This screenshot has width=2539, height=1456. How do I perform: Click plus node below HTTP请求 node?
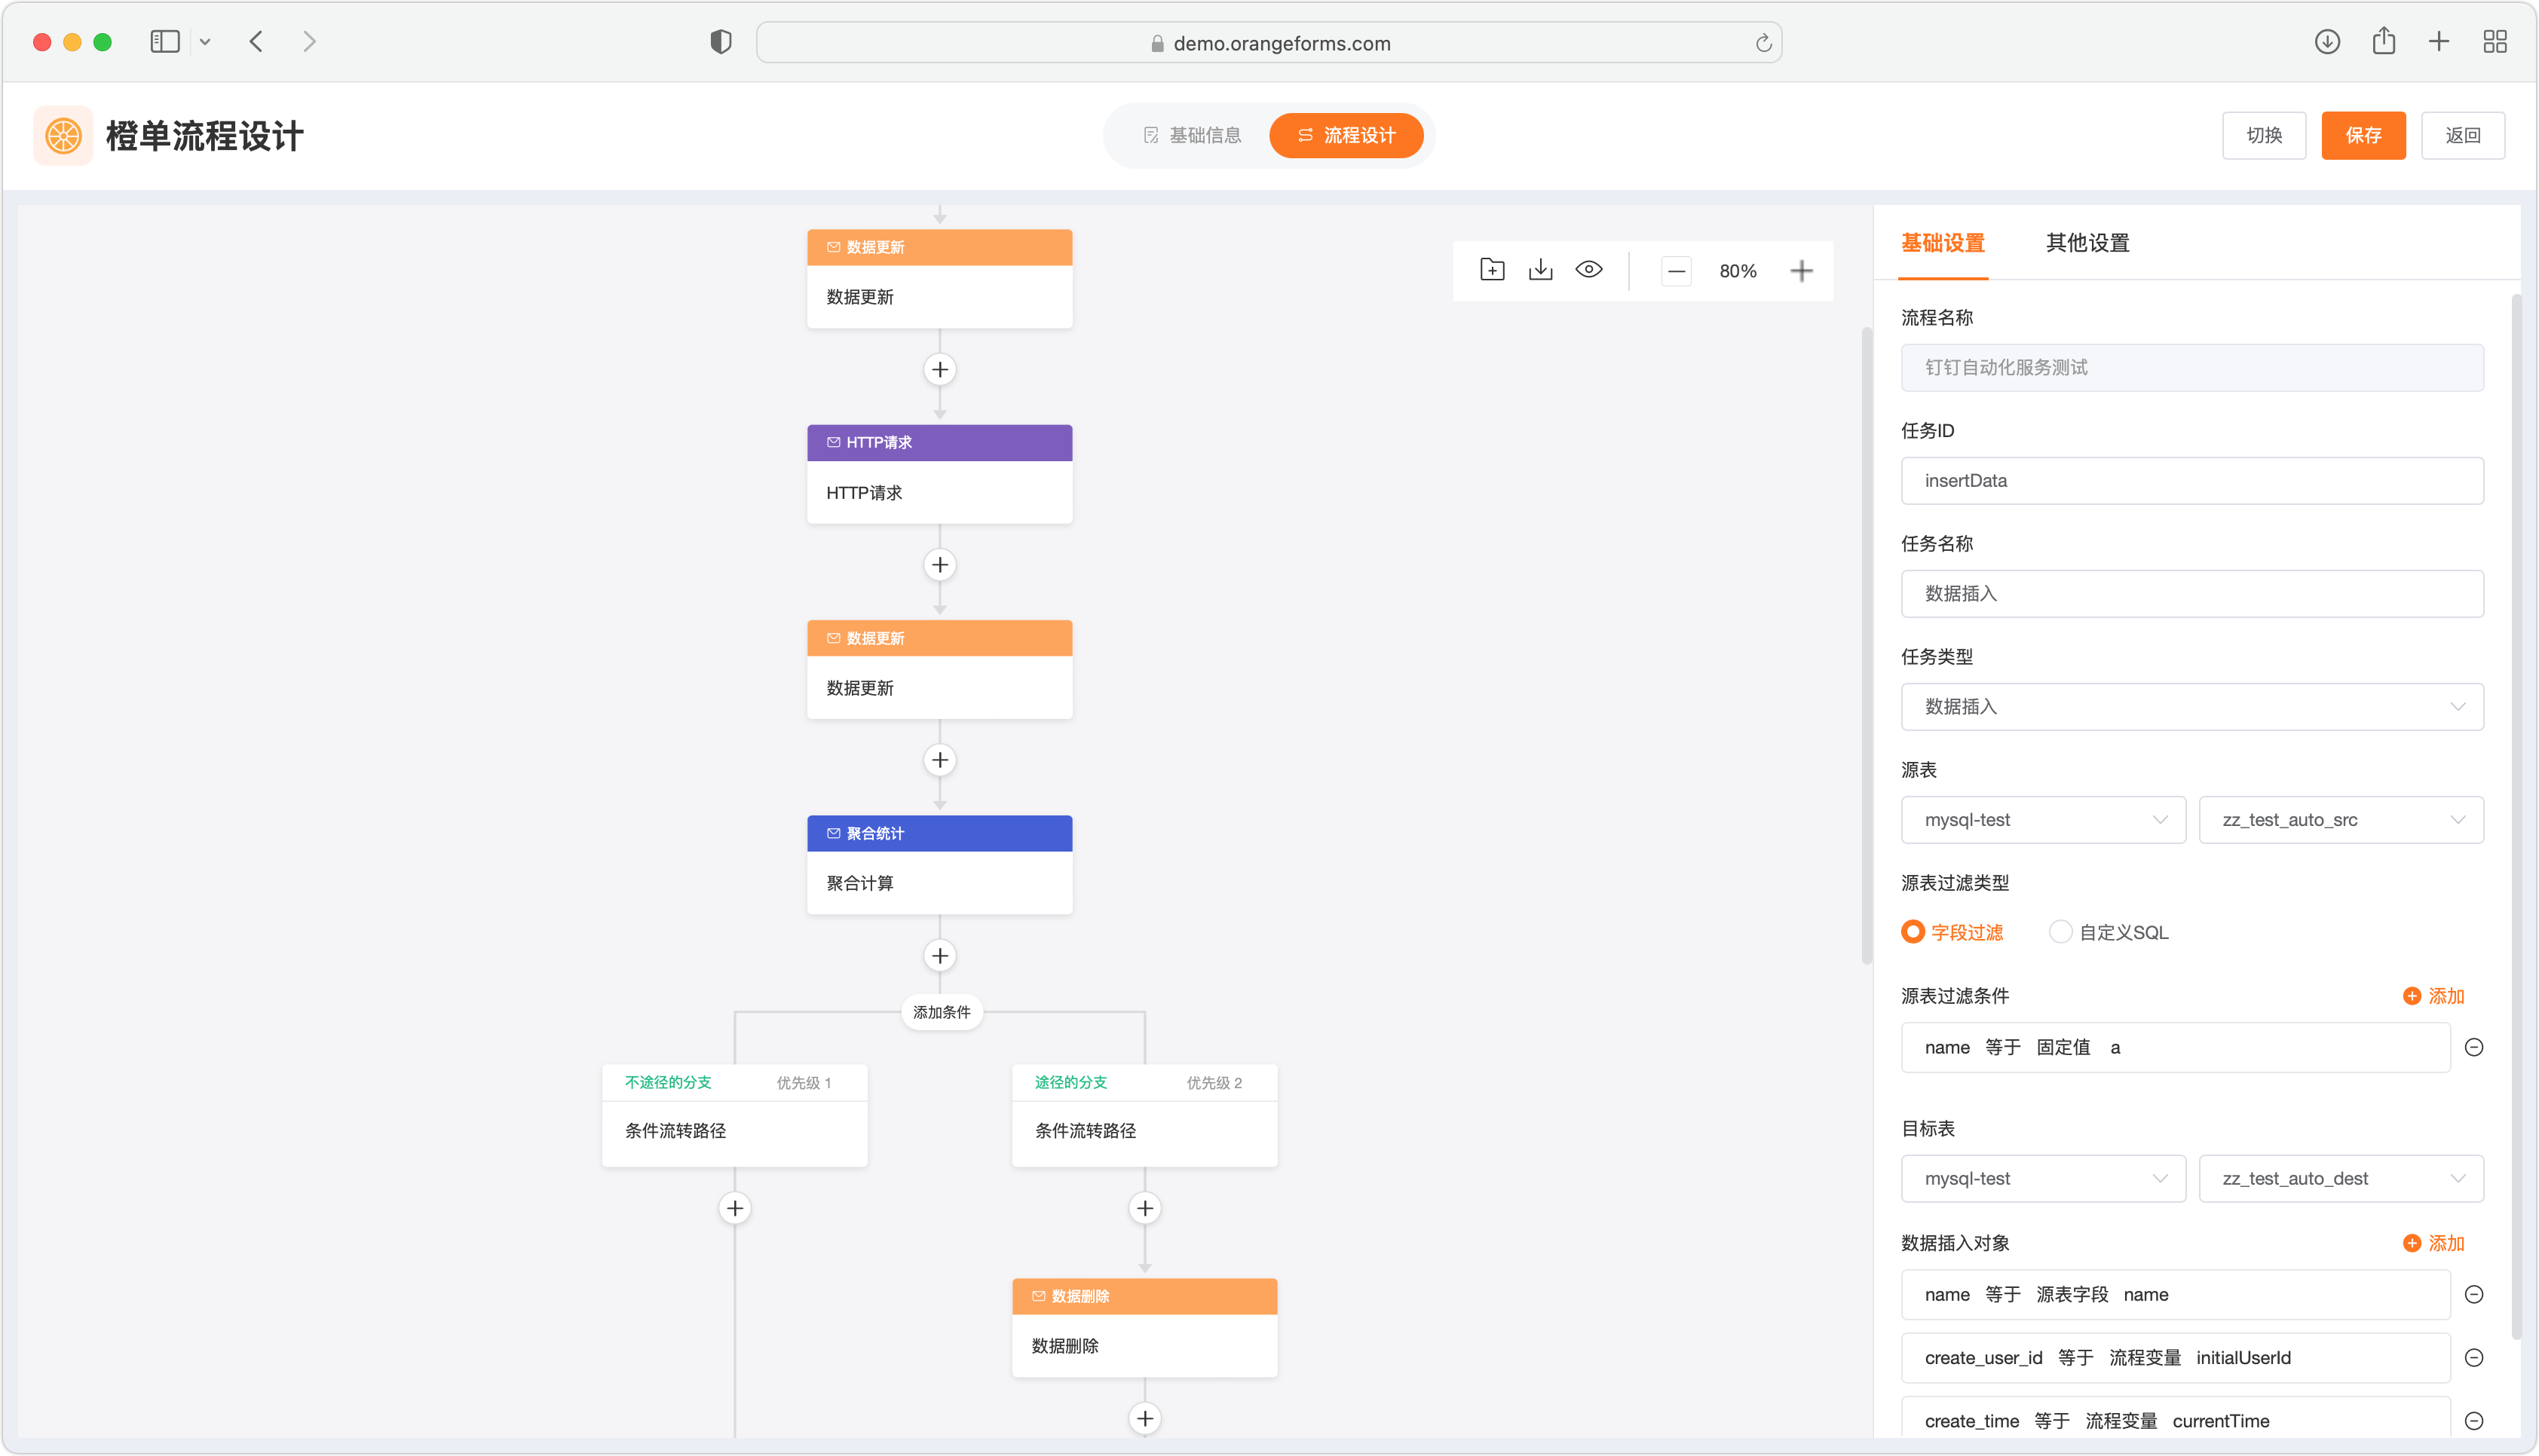pos(939,565)
